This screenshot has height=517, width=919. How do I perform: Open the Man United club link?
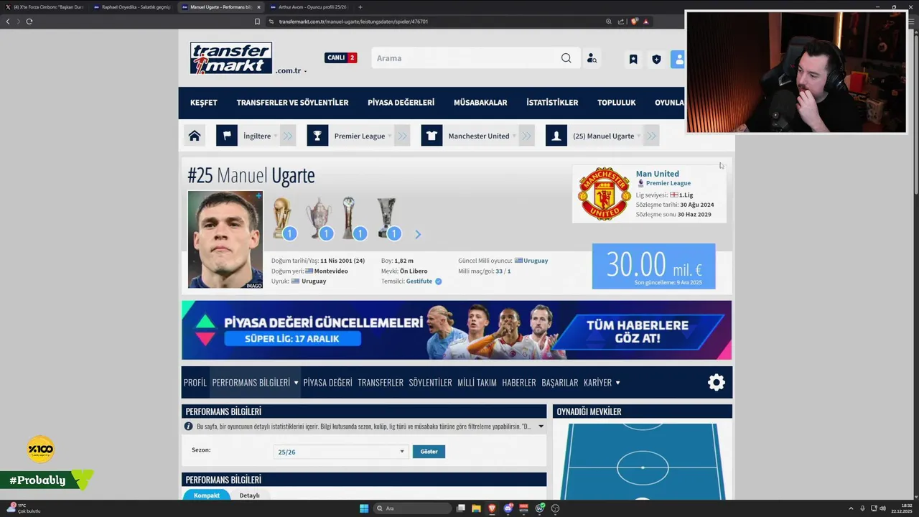click(x=657, y=173)
